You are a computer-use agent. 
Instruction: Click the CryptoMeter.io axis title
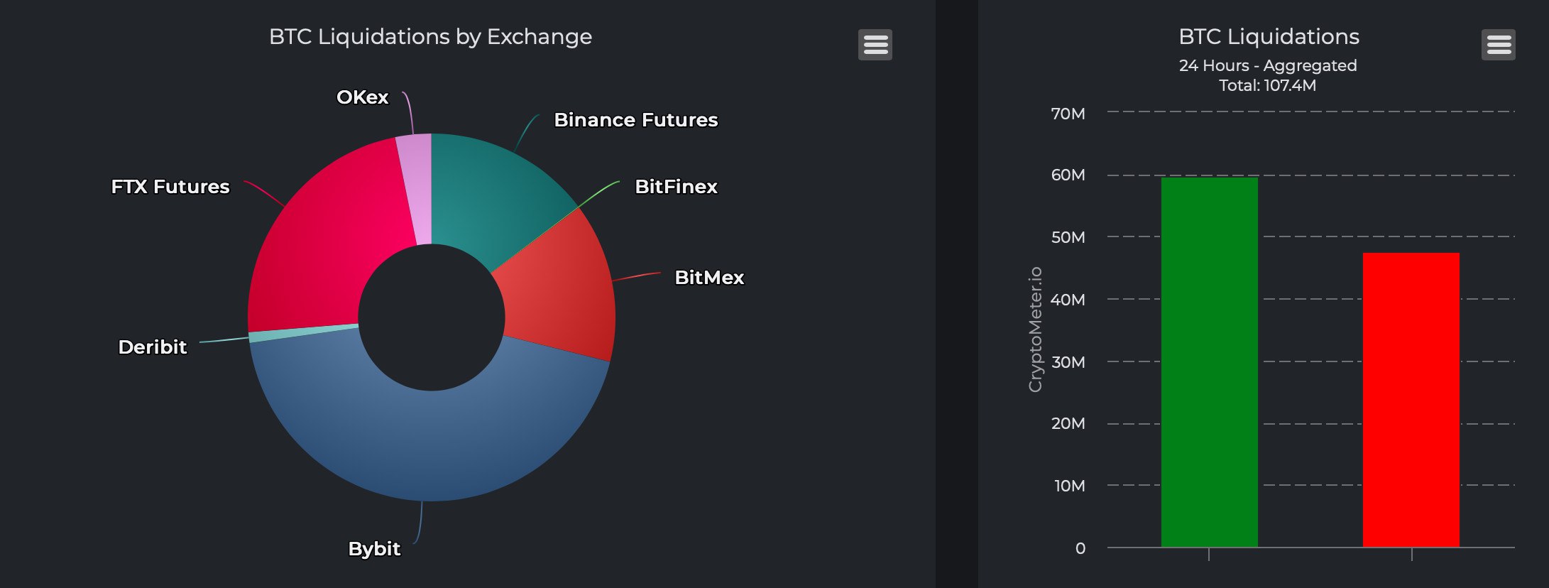pyautogui.click(x=1036, y=330)
